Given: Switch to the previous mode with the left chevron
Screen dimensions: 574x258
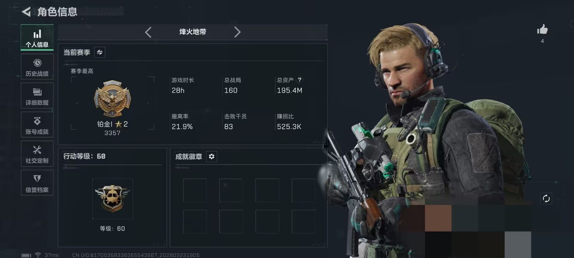Looking at the screenshot, I should tap(148, 32).
